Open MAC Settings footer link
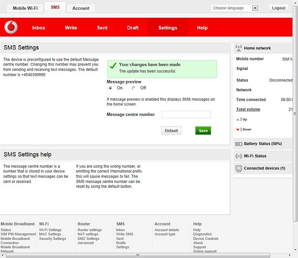Screen dimensions: 298x258 click(50, 234)
